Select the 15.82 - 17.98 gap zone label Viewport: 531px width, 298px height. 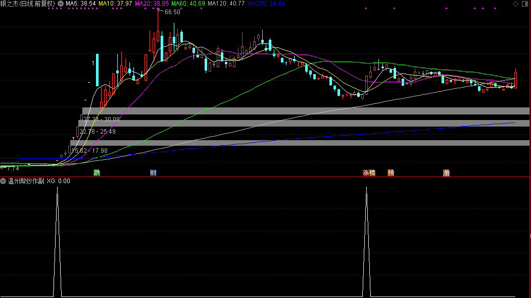(x=89, y=151)
